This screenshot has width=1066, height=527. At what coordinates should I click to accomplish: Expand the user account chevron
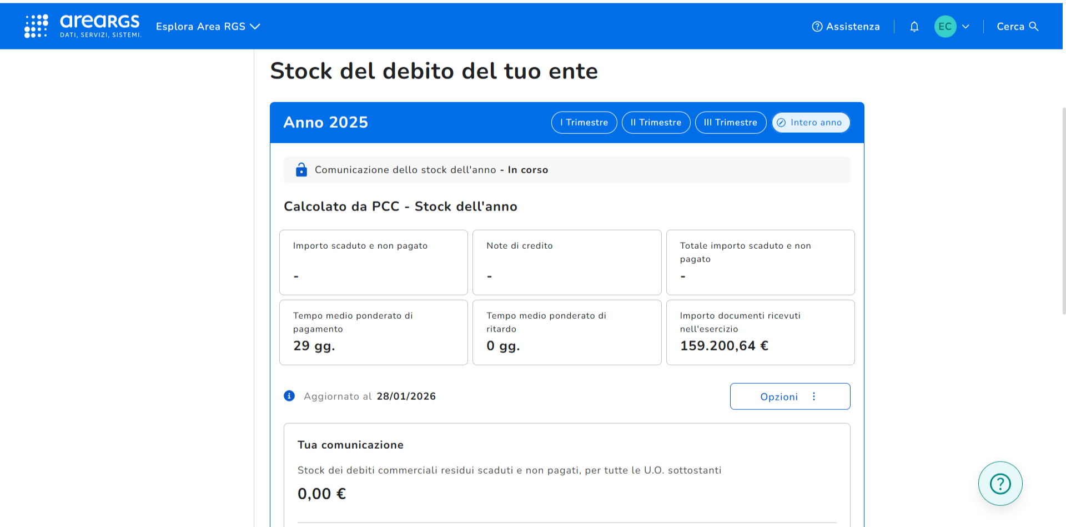click(966, 26)
